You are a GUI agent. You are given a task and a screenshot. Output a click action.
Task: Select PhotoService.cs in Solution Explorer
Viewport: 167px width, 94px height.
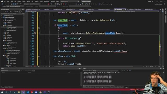[12, 47]
